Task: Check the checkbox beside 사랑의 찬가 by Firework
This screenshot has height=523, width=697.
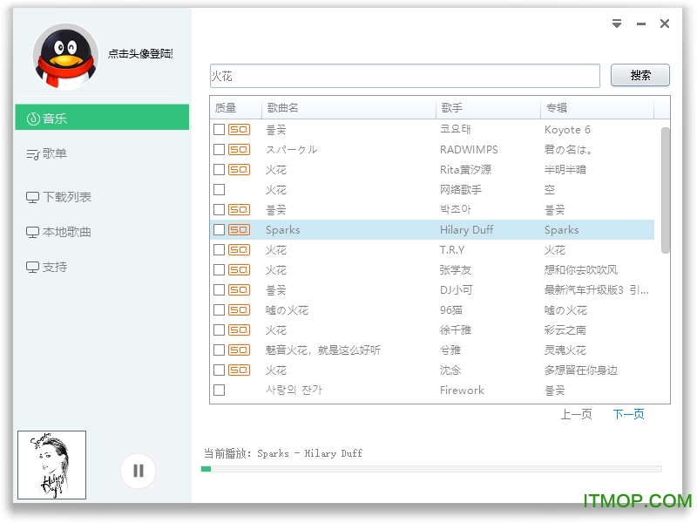Action: tap(220, 390)
